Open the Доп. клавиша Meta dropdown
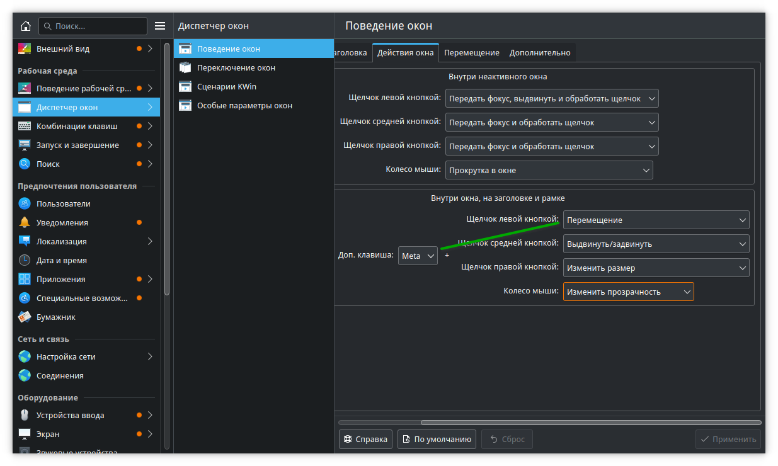 pos(418,256)
